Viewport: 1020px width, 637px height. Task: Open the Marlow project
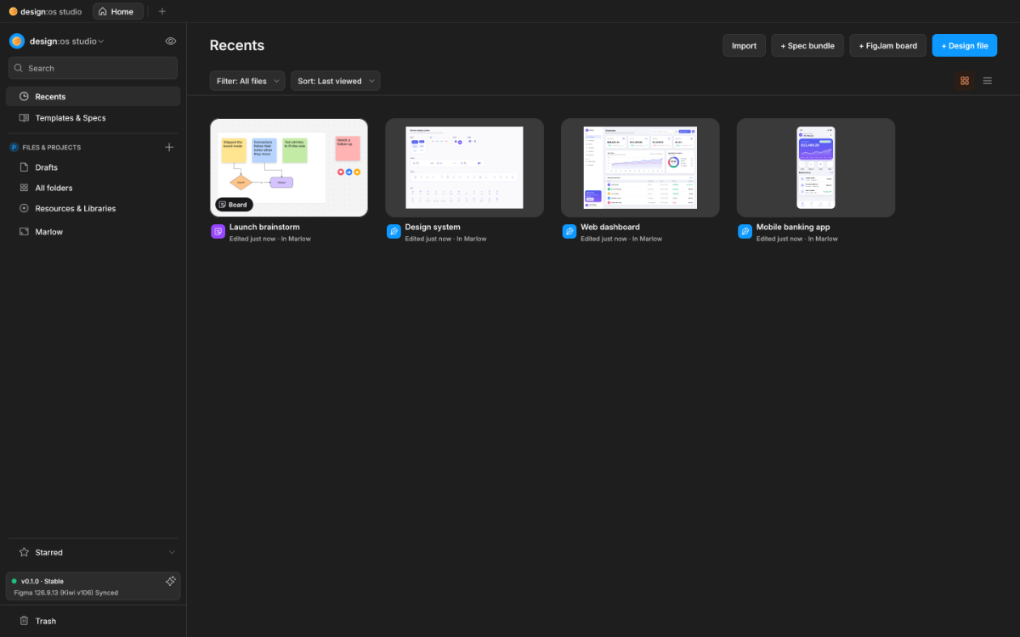pos(93,232)
